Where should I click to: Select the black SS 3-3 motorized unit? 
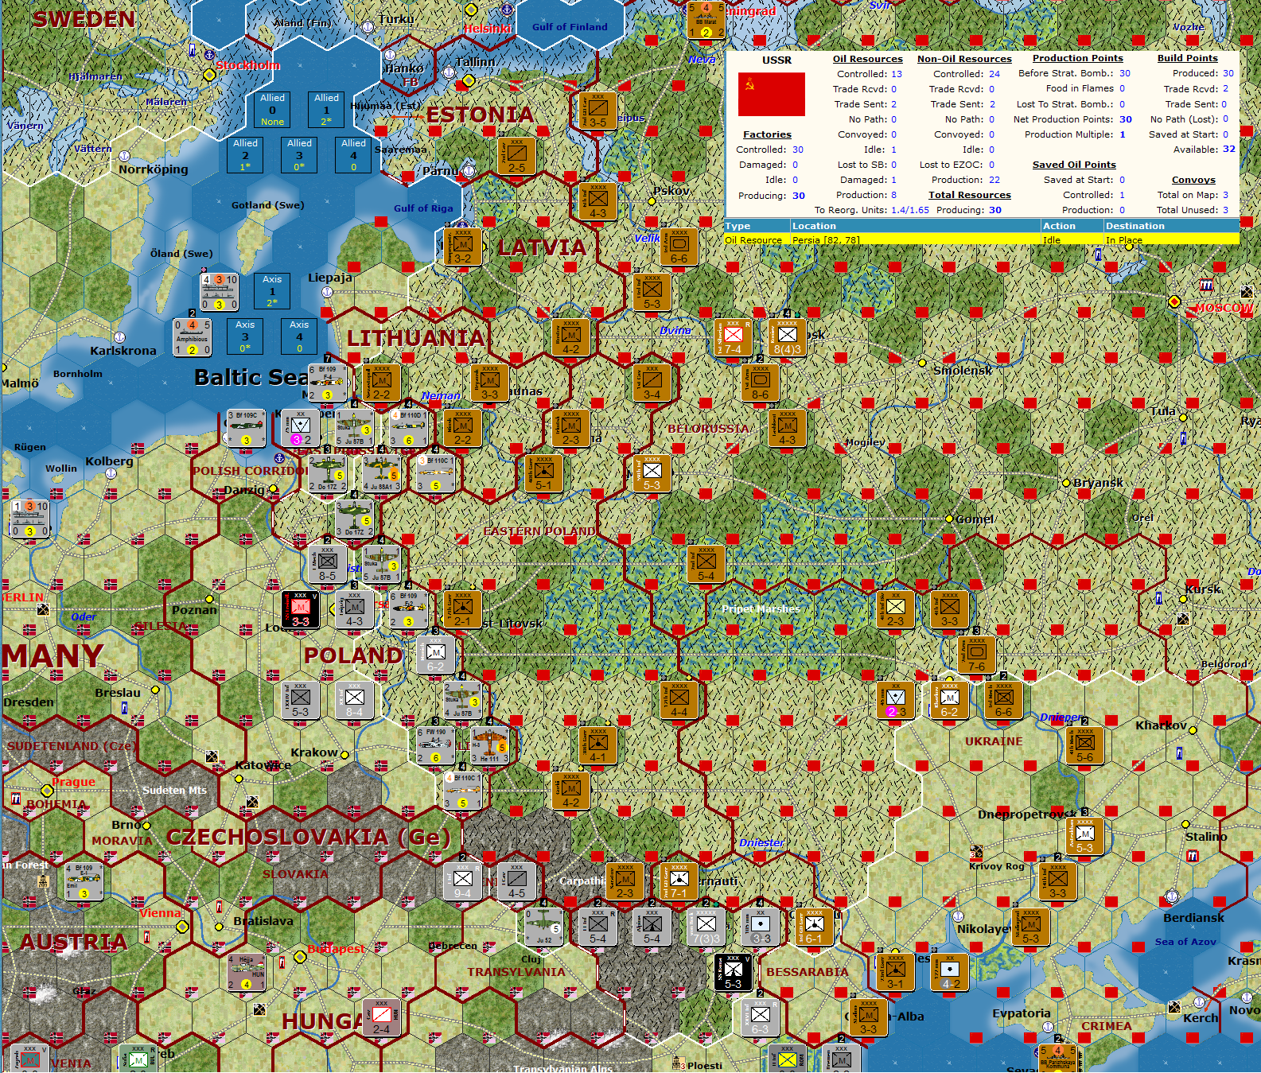[x=301, y=609]
